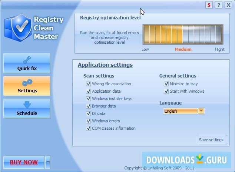The image size is (235, 172).
Task: Toggle Start with Windows checkbox
Action: [x=166, y=91]
